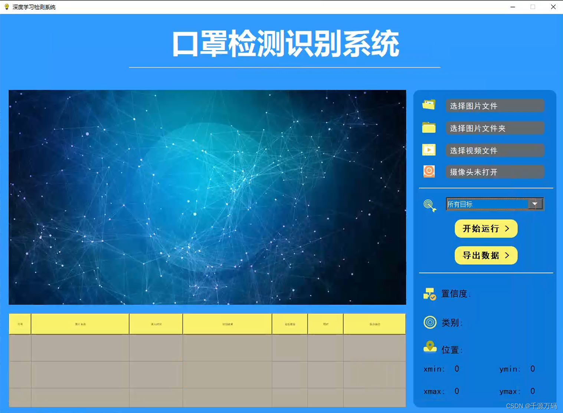
Task: Click the webcam icon beside 摄像头未打开
Action: point(429,171)
